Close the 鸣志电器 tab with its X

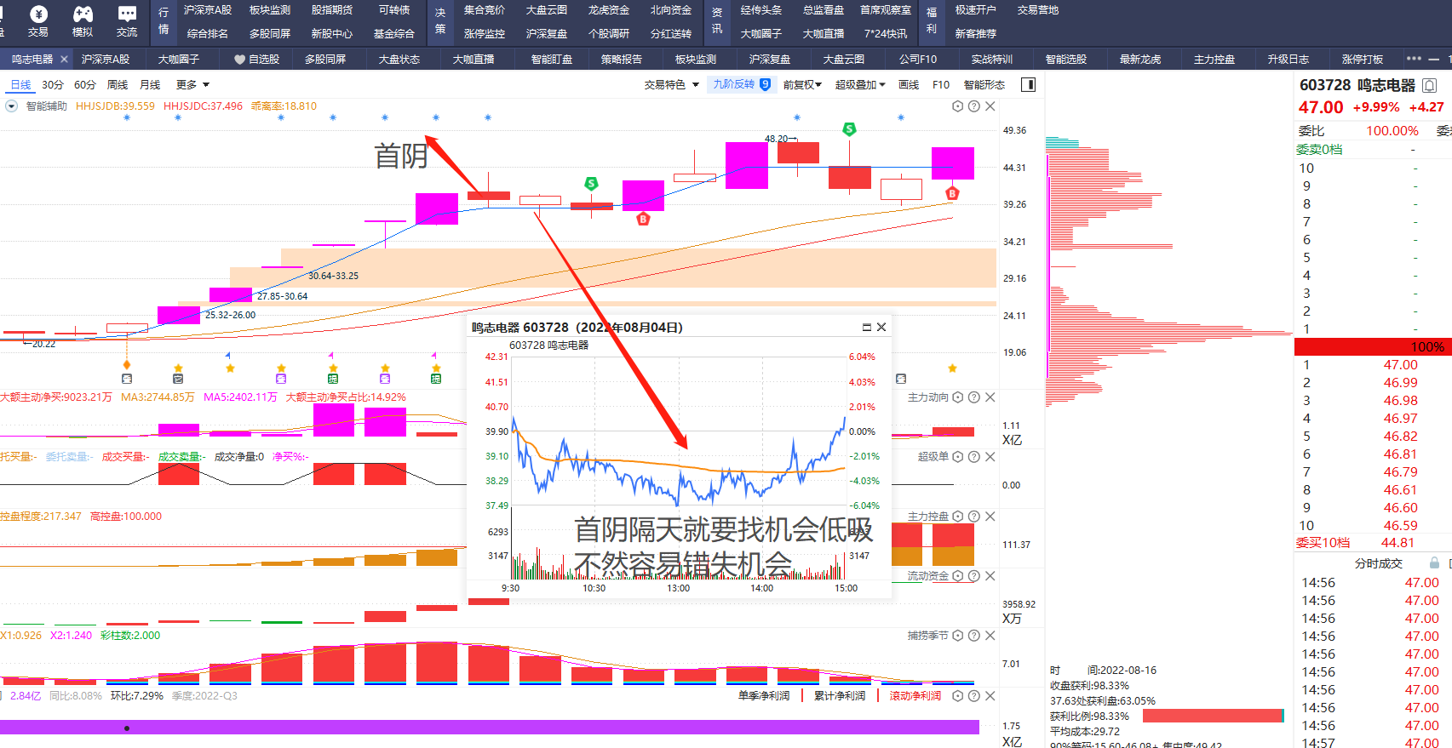pos(64,60)
